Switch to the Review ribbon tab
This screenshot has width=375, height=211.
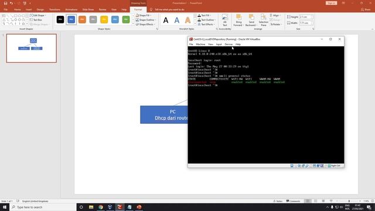tap(103, 9)
